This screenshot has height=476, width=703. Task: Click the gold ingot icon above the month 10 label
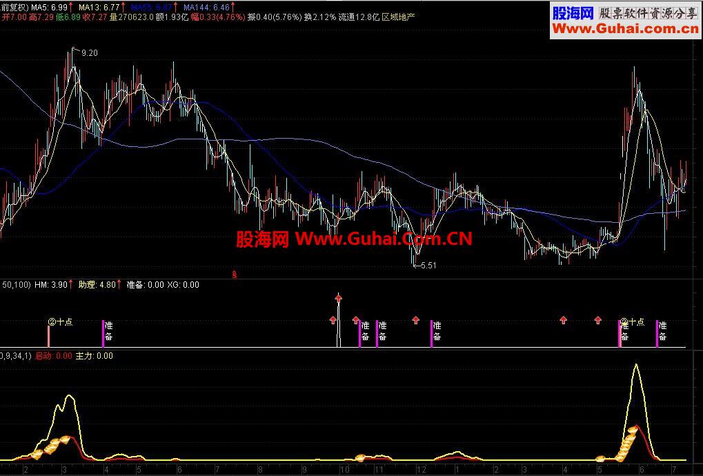point(360,457)
